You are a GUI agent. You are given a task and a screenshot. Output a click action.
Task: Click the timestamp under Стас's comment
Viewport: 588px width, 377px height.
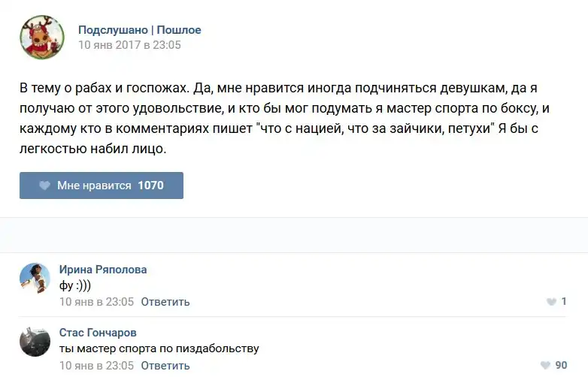96,366
